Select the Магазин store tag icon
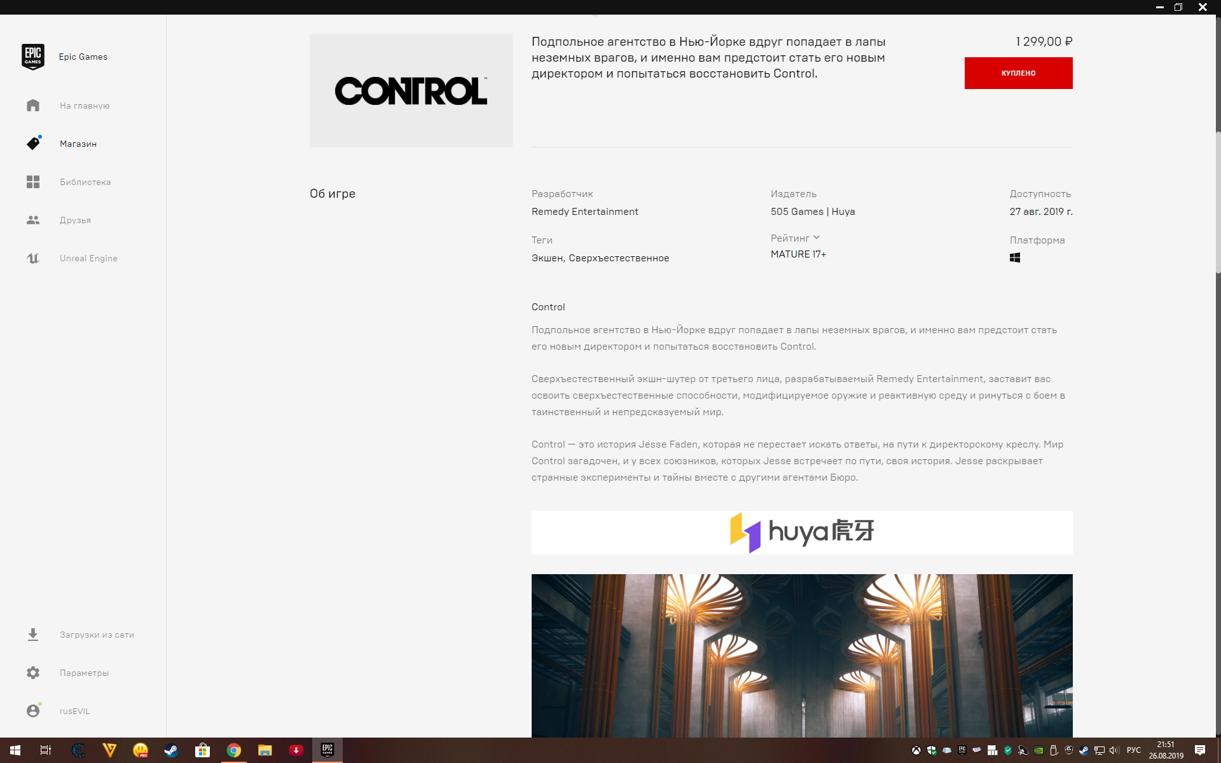The image size is (1221, 763). pyautogui.click(x=33, y=144)
